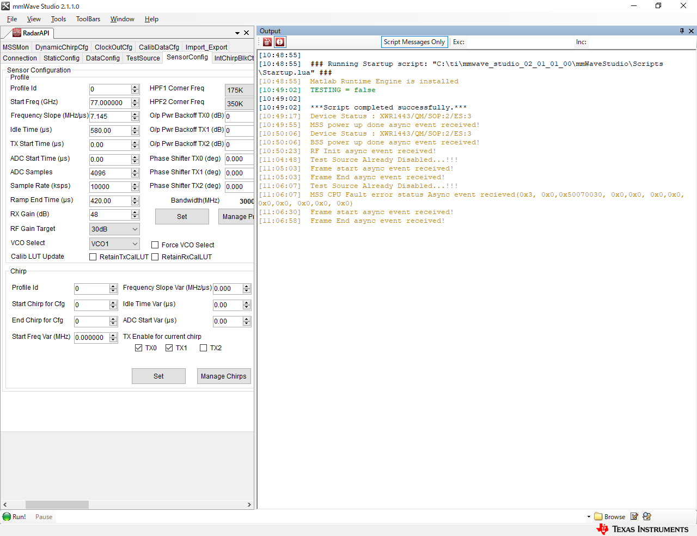
Task: Toggle Script Messages Only filter
Action: pyautogui.click(x=414, y=42)
